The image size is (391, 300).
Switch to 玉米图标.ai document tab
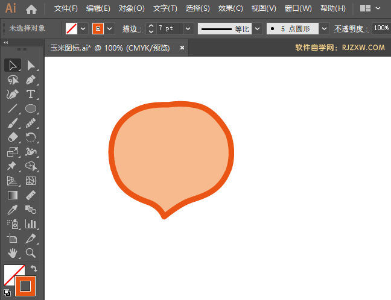tap(110, 48)
